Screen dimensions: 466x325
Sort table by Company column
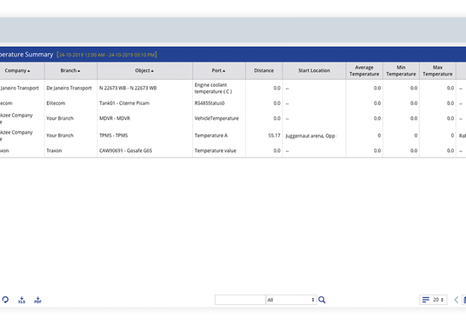pyautogui.click(x=18, y=71)
